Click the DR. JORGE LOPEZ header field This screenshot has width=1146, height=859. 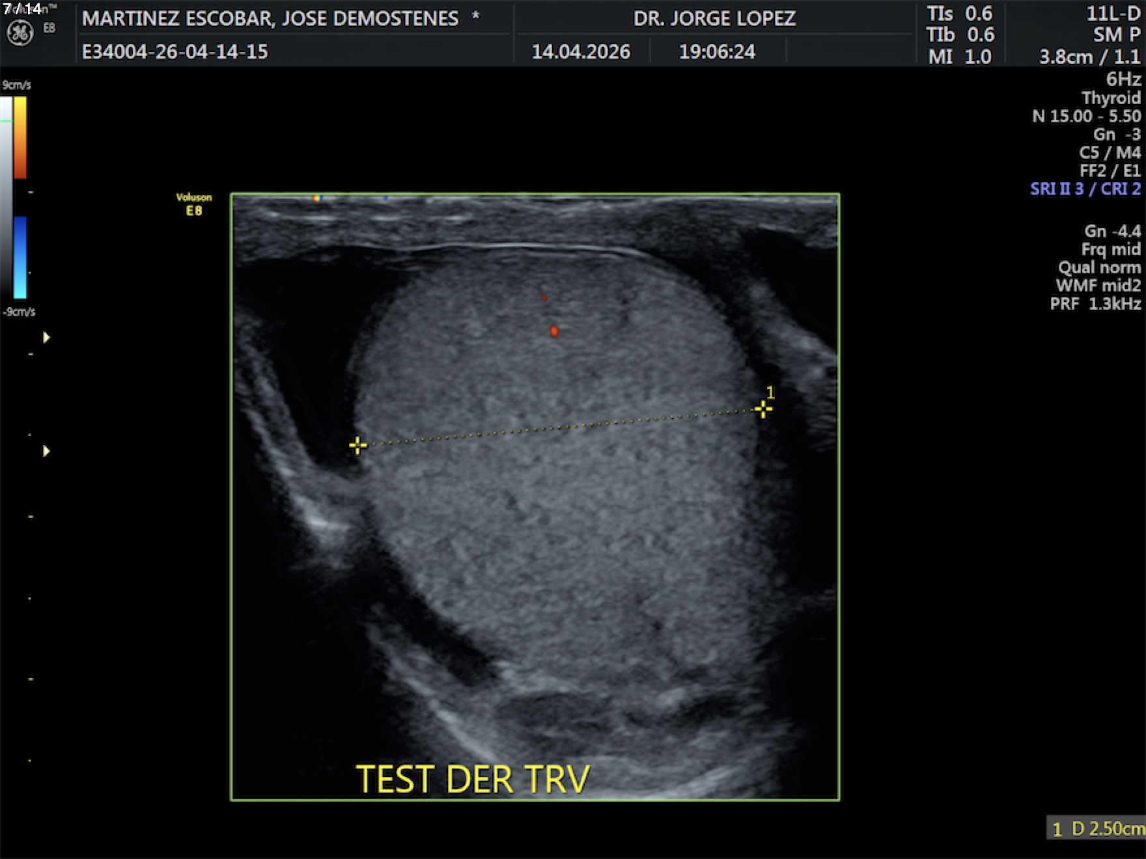[714, 18]
